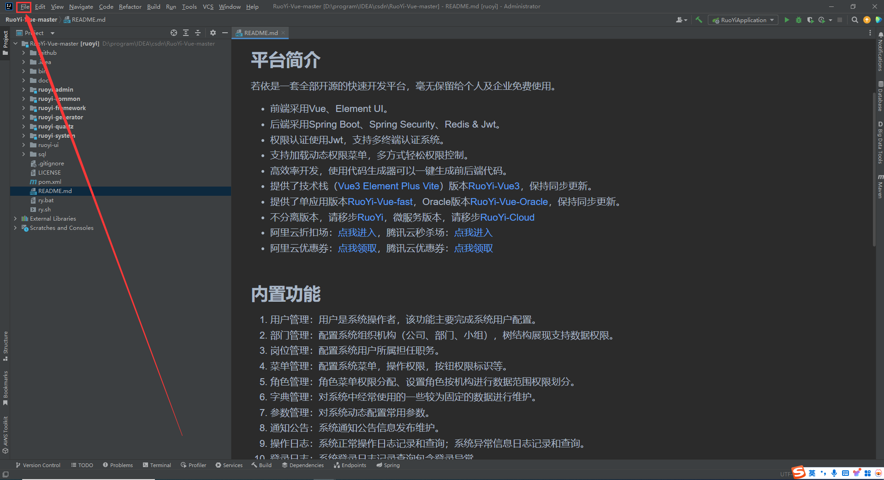Click the RuoYi-Vue3 link

(x=494, y=186)
